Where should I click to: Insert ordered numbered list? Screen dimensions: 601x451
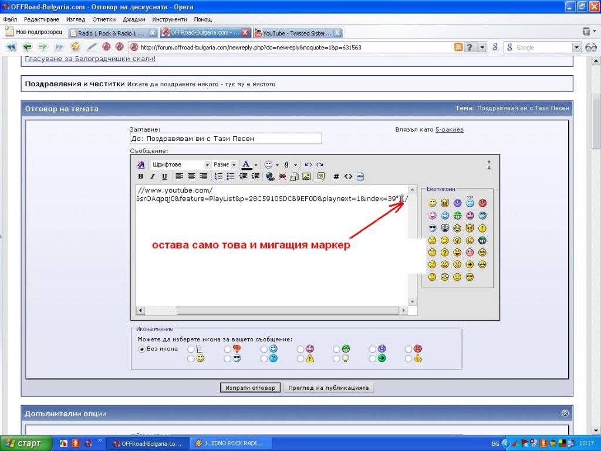pos(218,176)
